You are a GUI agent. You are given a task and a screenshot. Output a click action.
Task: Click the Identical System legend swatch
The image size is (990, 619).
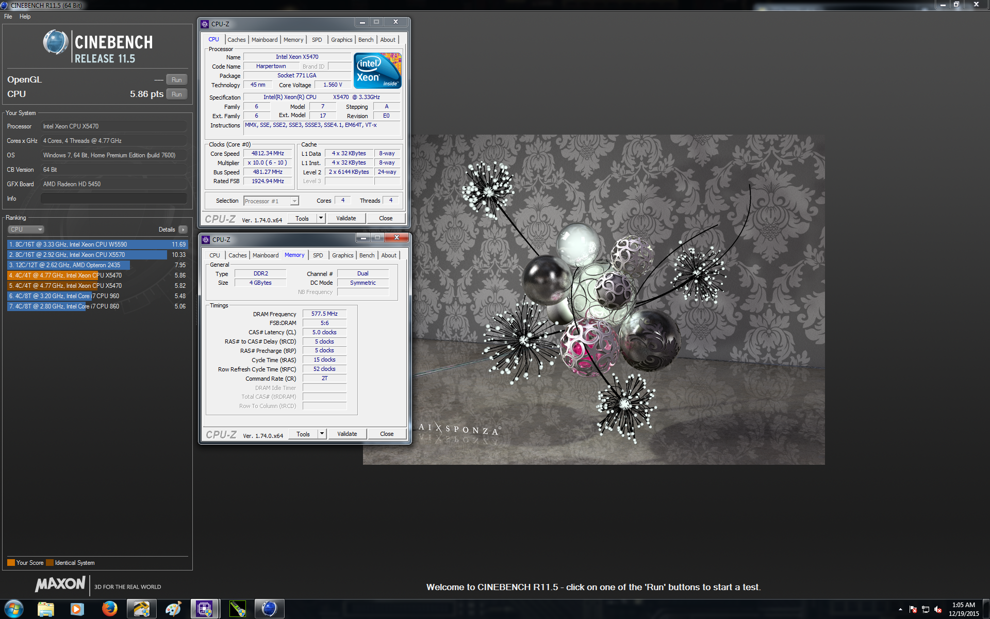[49, 563]
